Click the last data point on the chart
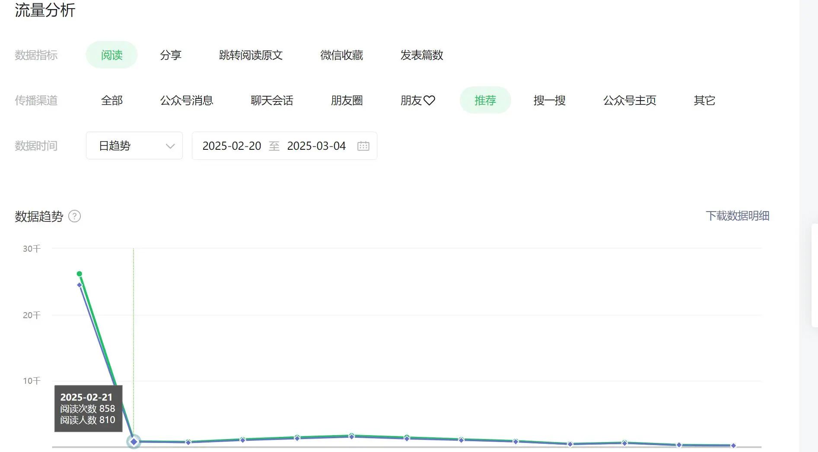The image size is (818, 452). click(733, 446)
